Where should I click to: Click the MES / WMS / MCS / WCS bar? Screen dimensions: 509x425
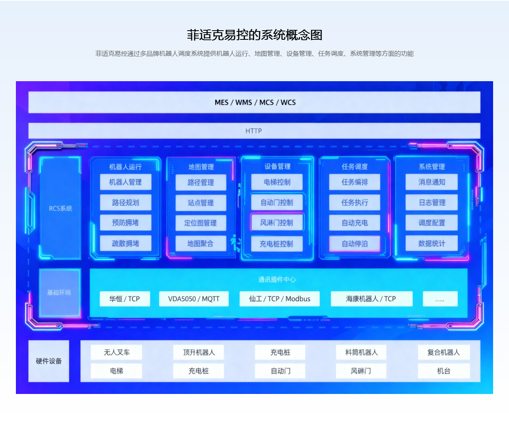tap(254, 102)
